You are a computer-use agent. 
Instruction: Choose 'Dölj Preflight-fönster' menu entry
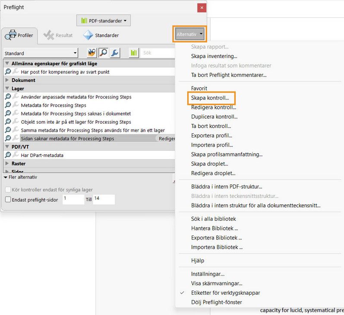click(217, 302)
